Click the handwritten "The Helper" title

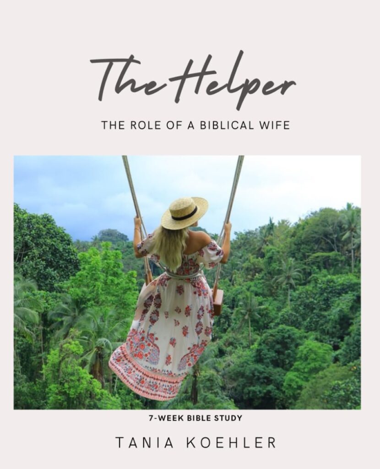pyautogui.click(x=193, y=79)
